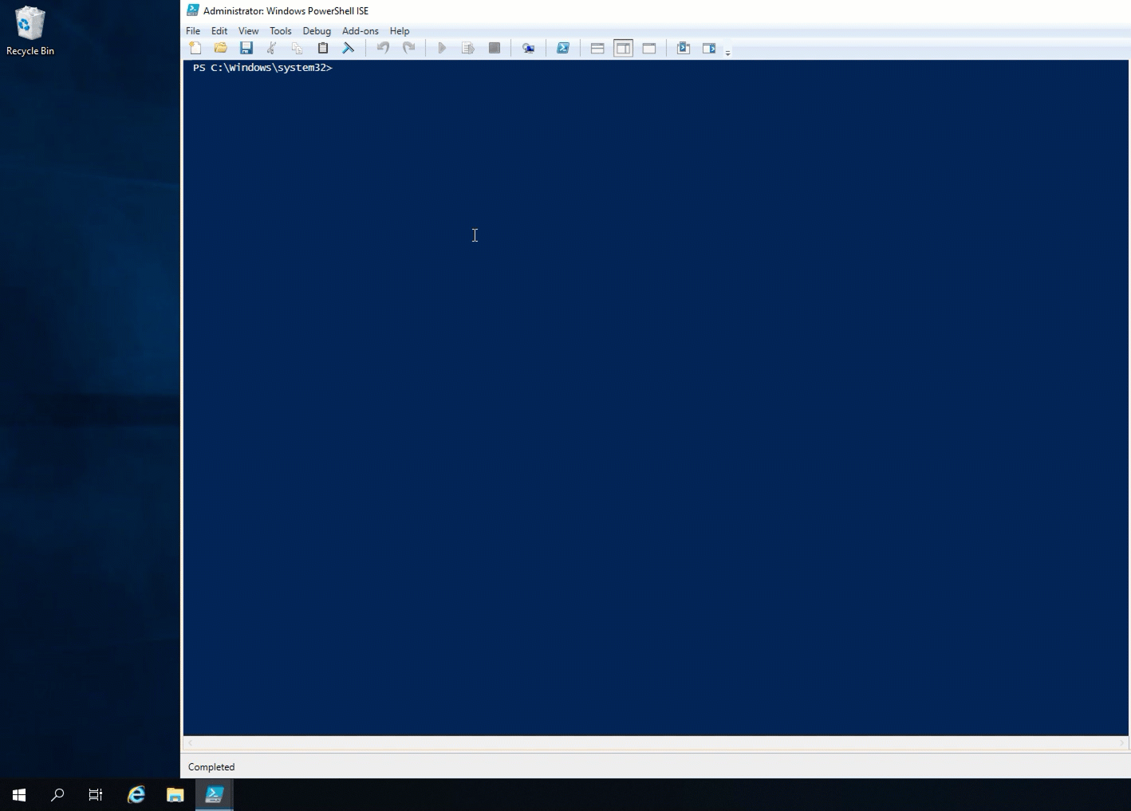Screen dimensions: 1131x811
Task: Click the Completed status bar text
Action: (211, 767)
